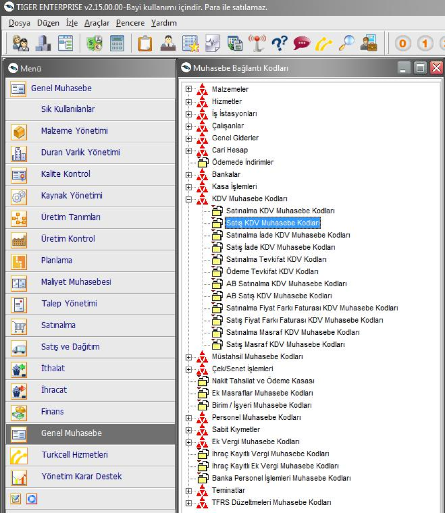The image size is (445, 513).
Task: Select AB Satış KDV Muhasebe Kodları
Action: [x=279, y=296]
